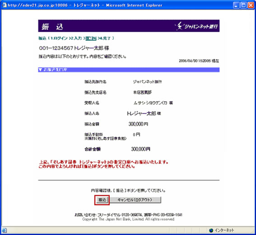Click the キャンセル(ログアウト) button

coord(135,200)
